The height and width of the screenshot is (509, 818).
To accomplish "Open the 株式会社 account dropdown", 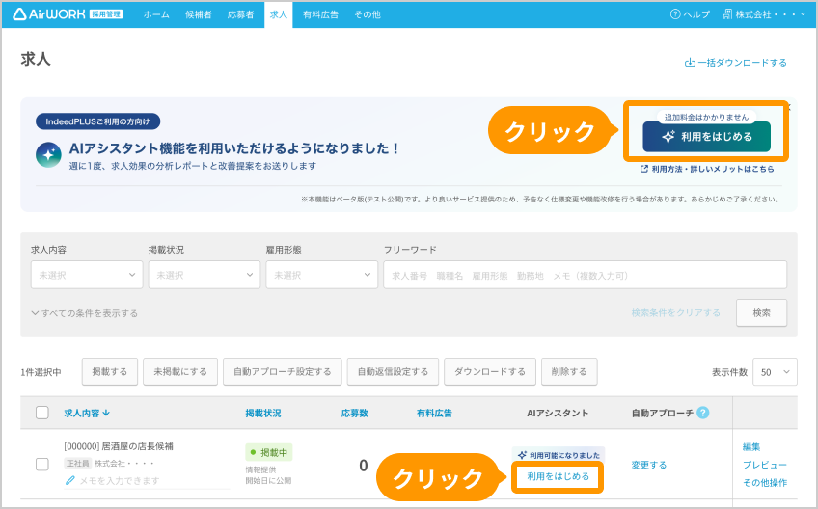I will (x=764, y=14).
